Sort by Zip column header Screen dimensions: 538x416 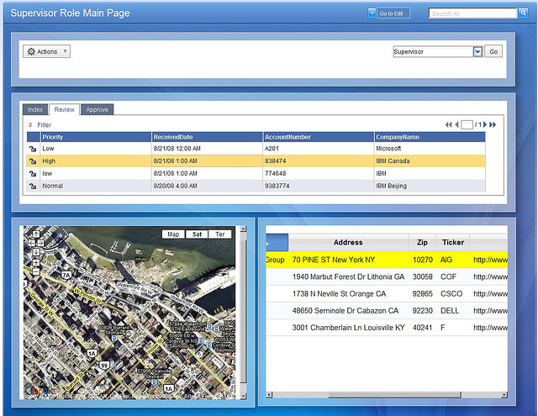[x=422, y=243]
